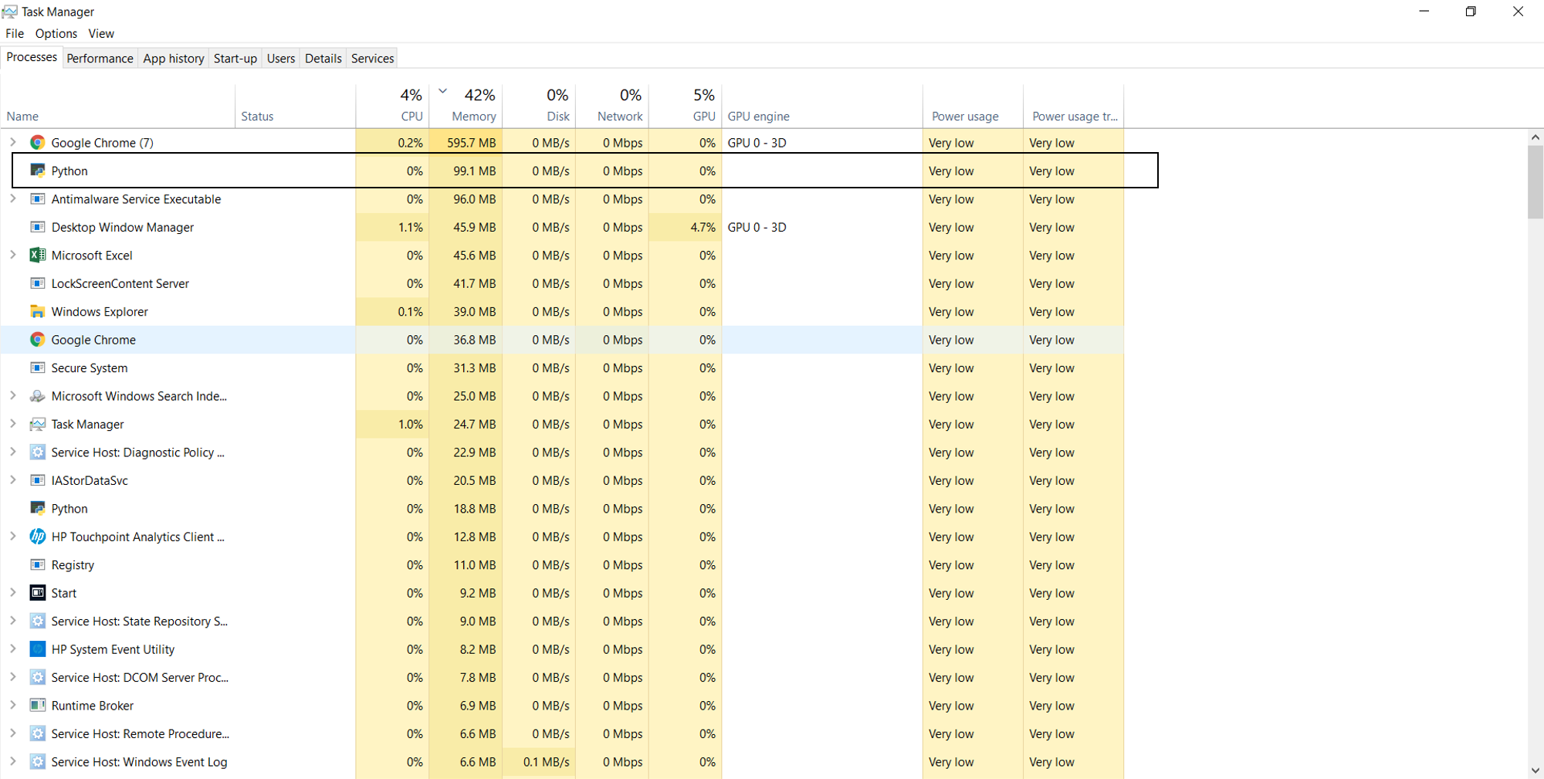Click the Windows Explorer folder icon
The image size is (1544, 779).
click(x=37, y=312)
